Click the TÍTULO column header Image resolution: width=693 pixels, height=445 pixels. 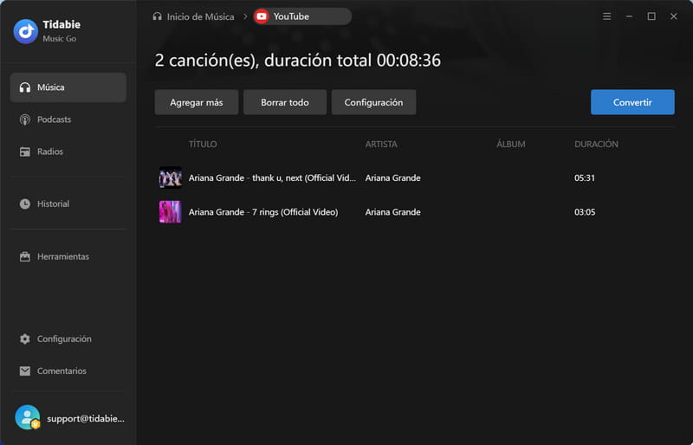pyautogui.click(x=203, y=144)
